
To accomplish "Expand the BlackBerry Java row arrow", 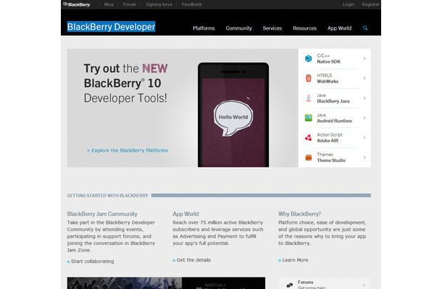I will (364, 98).
